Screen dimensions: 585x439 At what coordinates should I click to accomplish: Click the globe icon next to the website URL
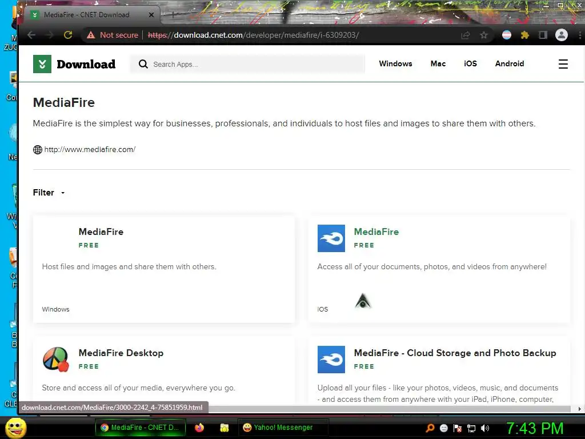pyautogui.click(x=38, y=150)
